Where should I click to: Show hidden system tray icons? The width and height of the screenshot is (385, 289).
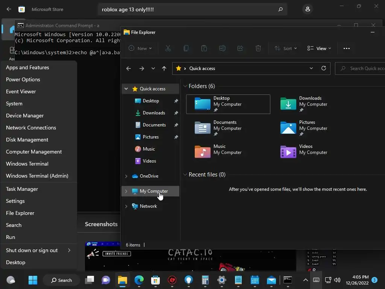[x=305, y=280]
